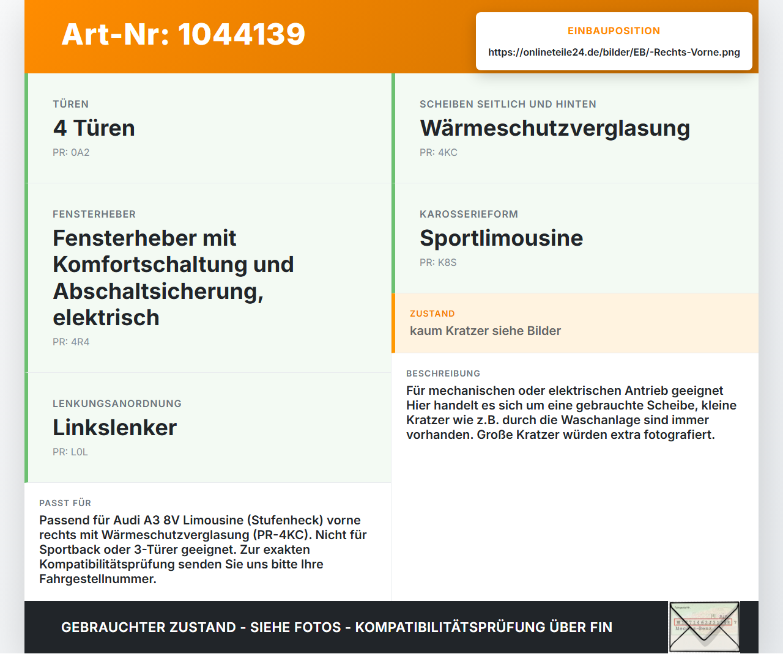Screen dimensions: 783x654
Task: Select the EINBAUPOSITION heading
Action: [x=614, y=31]
